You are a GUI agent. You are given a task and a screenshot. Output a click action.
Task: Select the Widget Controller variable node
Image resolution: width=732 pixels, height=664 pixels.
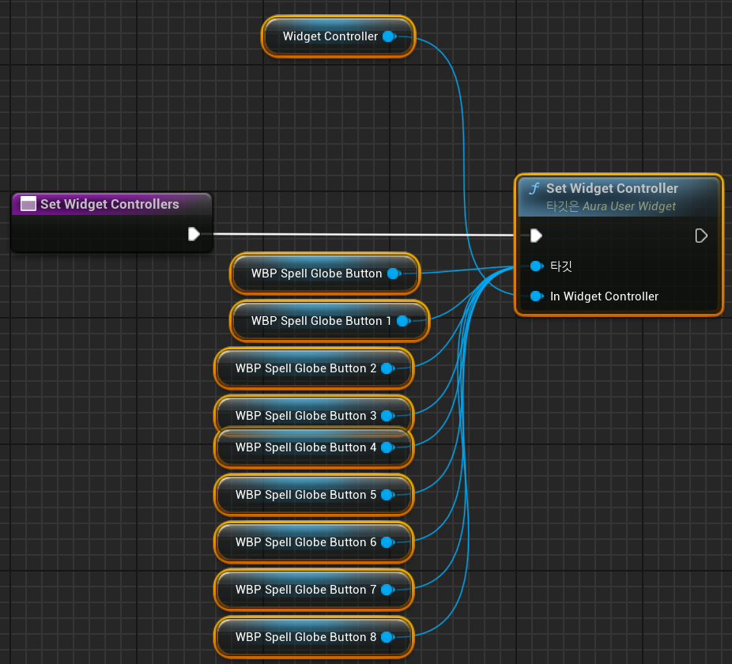pyautogui.click(x=338, y=36)
